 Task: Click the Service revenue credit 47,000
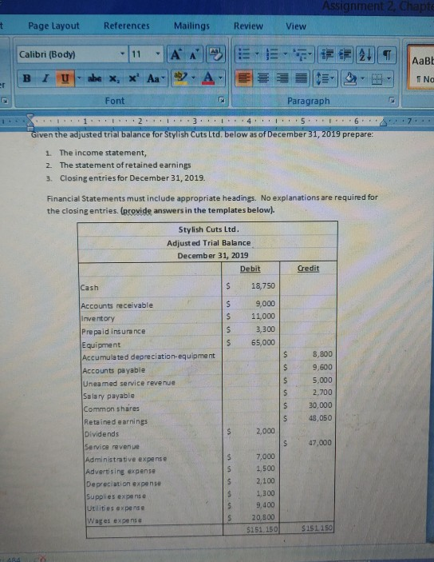(320, 443)
